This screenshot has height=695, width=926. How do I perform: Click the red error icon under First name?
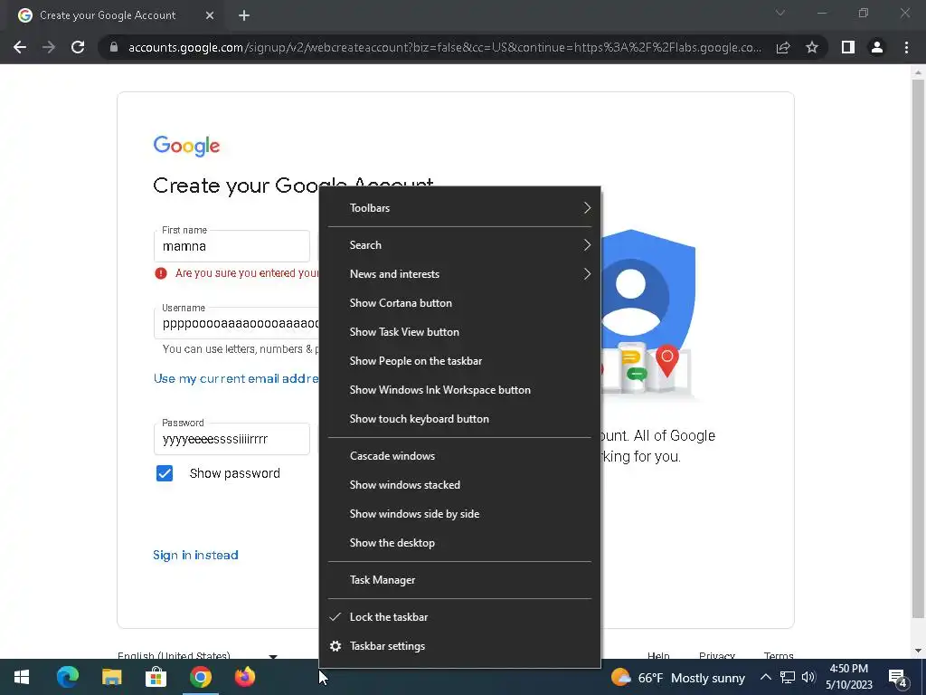[x=161, y=273]
